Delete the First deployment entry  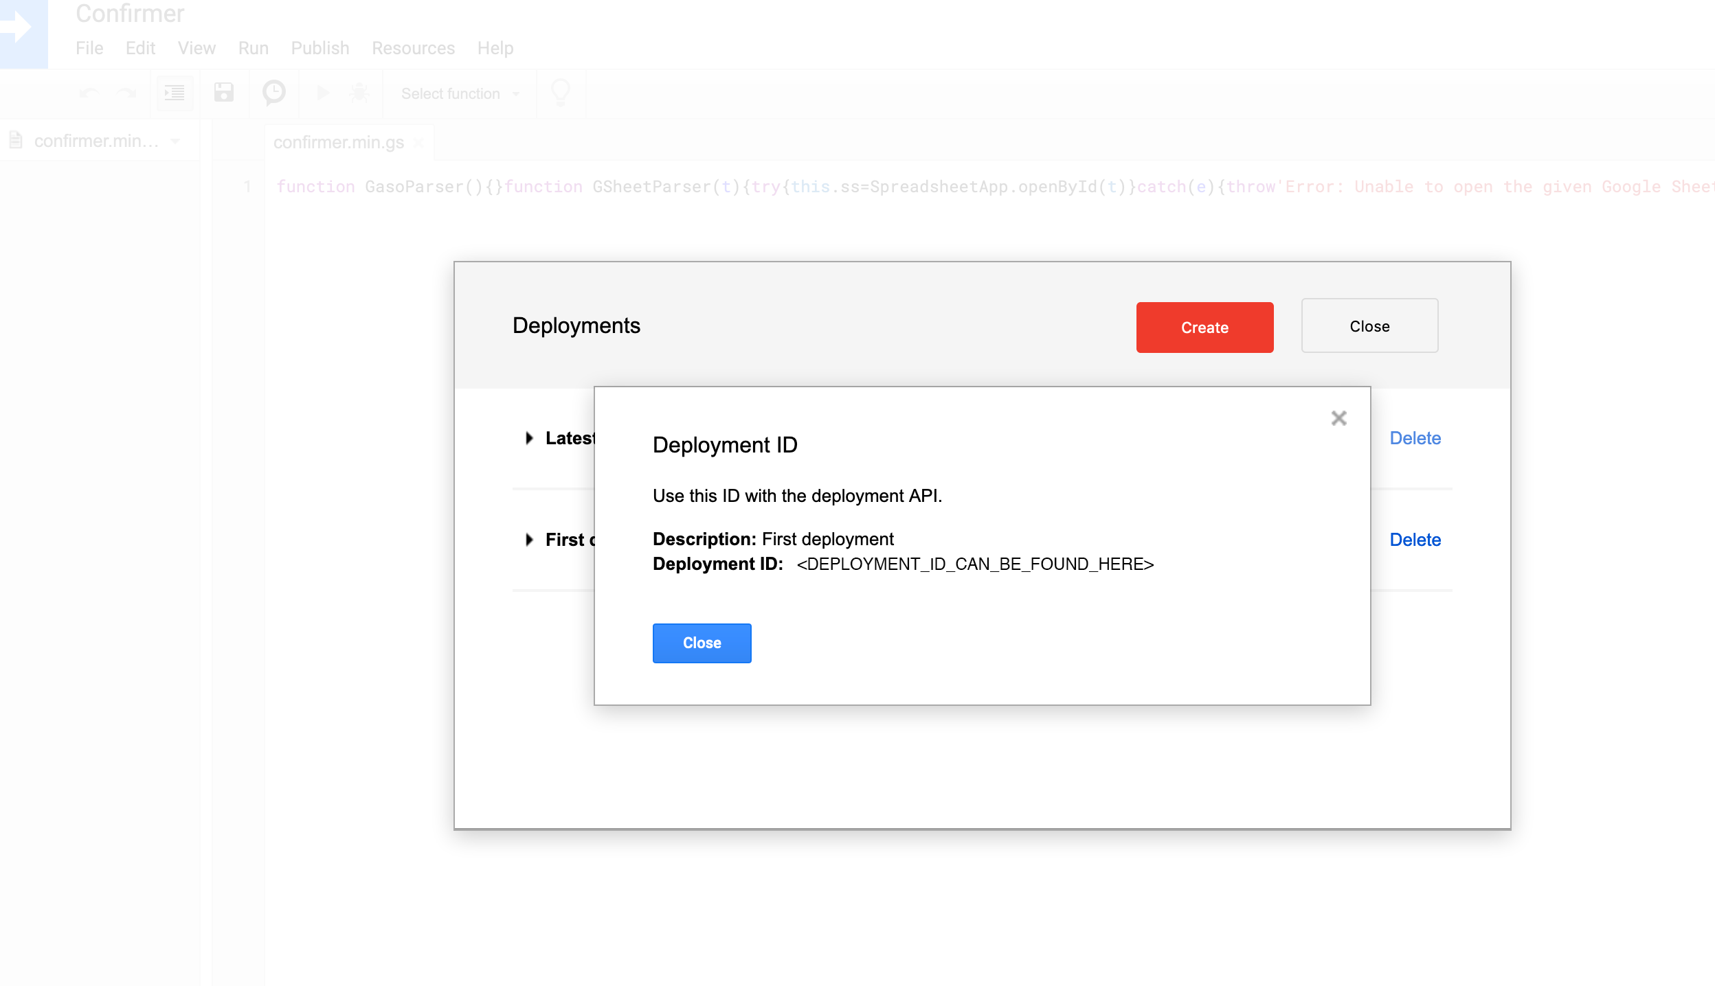tap(1415, 540)
